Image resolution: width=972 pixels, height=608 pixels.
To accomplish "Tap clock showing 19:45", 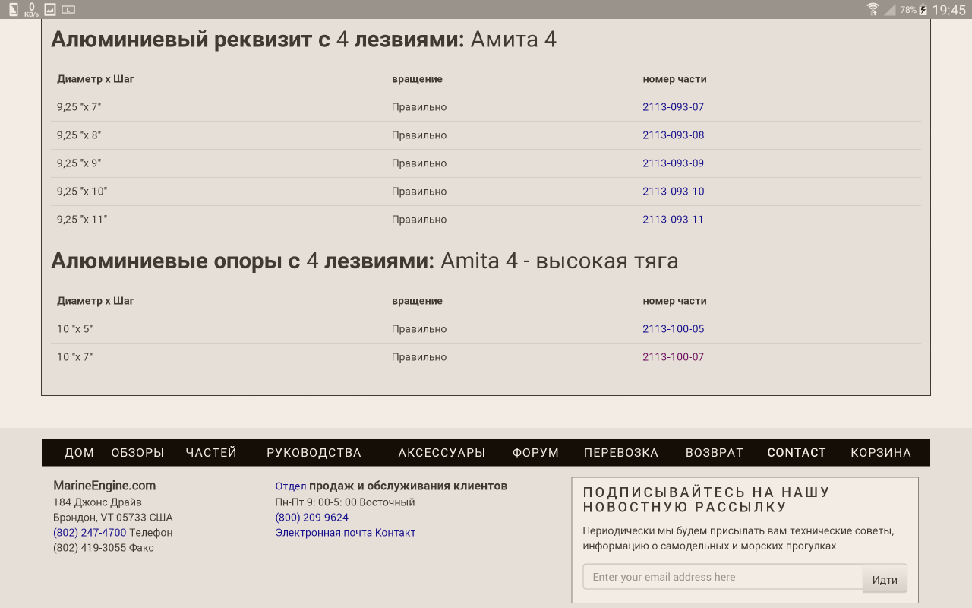I will point(949,10).
